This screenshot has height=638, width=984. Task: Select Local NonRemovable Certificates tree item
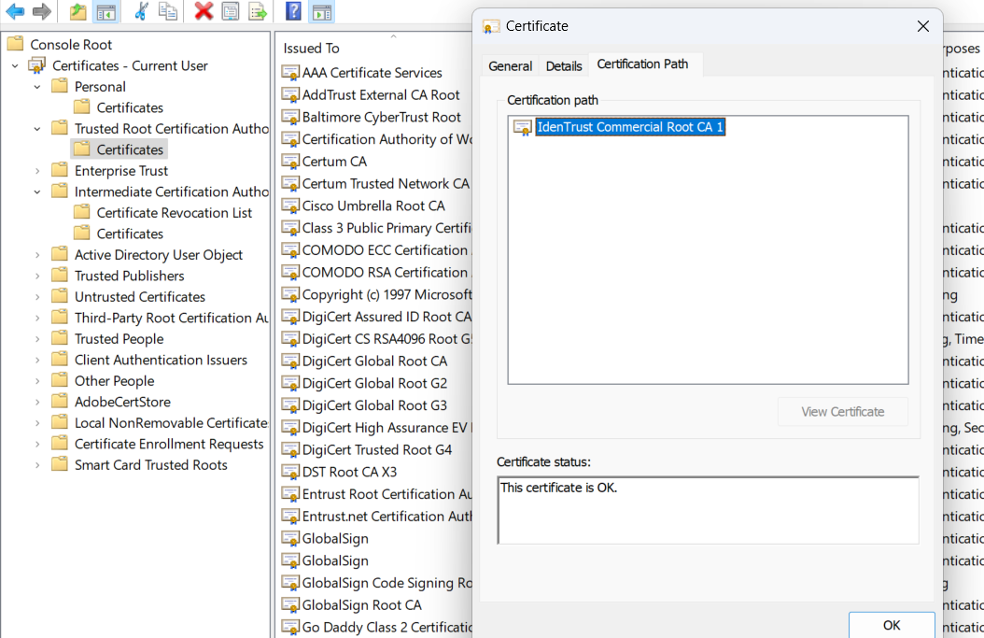click(x=171, y=423)
